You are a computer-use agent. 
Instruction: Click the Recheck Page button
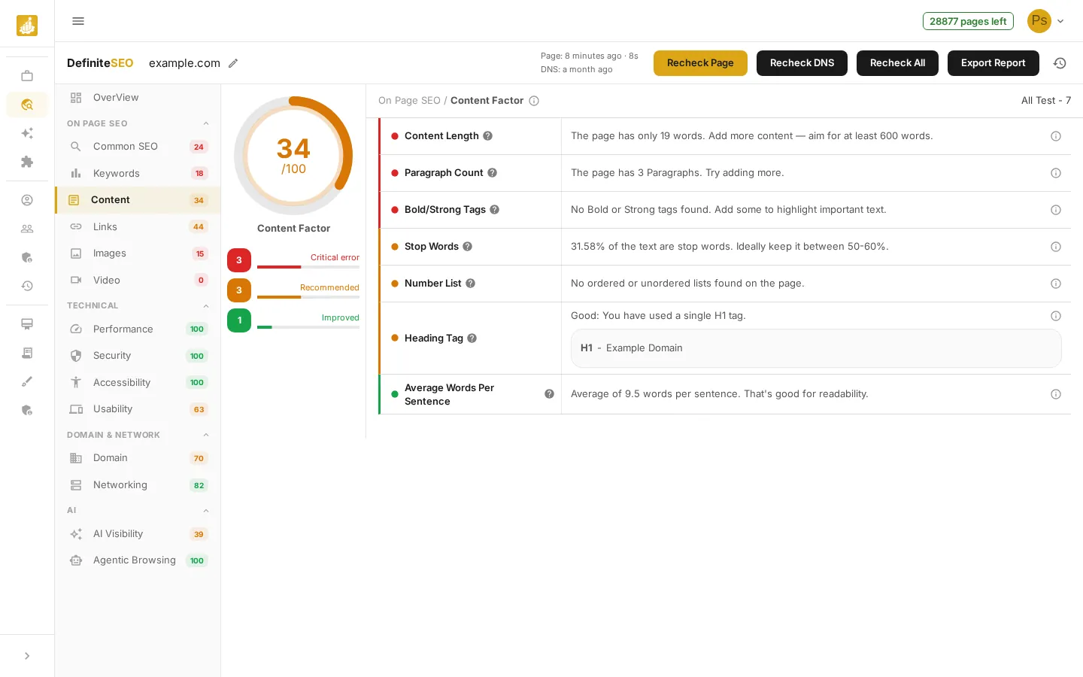[x=700, y=63]
